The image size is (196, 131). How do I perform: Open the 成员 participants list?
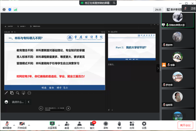tap(79, 125)
